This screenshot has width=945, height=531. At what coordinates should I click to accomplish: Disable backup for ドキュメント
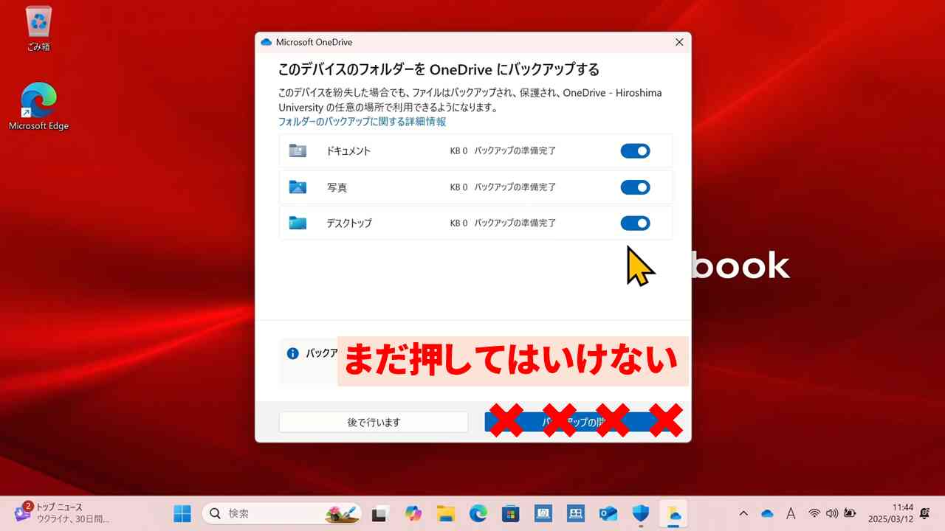[635, 150]
